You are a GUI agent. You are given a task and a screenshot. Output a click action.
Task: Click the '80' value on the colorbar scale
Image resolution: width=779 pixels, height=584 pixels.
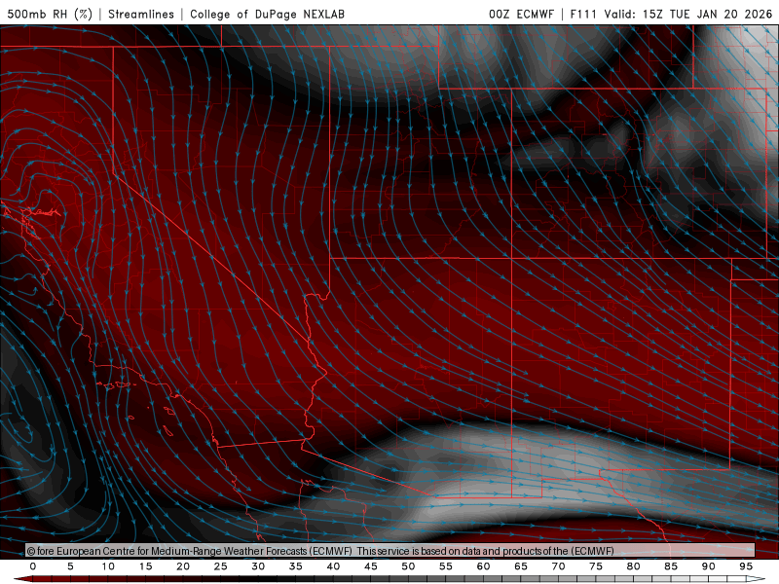tap(633, 566)
